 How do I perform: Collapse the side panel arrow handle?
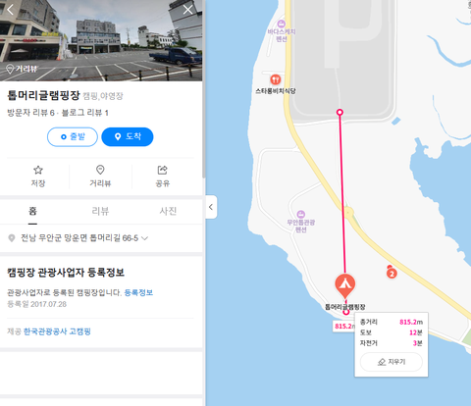[211, 207]
